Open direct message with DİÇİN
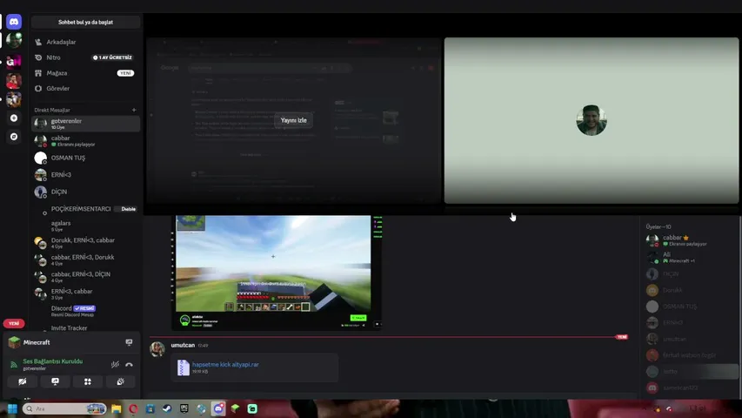Image resolution: width=742 pixels, height=418 pixels. pos(85,192)
